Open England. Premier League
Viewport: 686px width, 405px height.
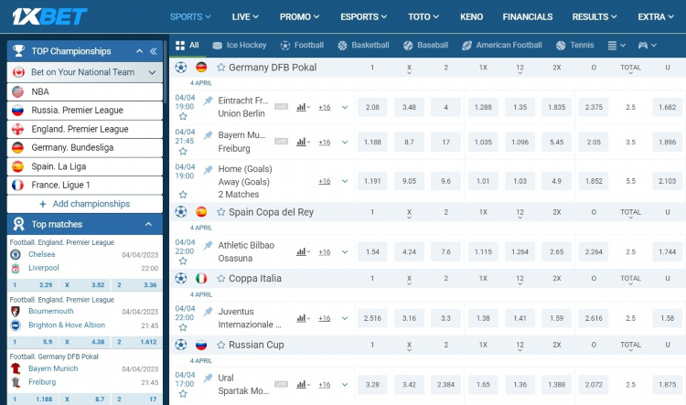click(x=85, y=129)
